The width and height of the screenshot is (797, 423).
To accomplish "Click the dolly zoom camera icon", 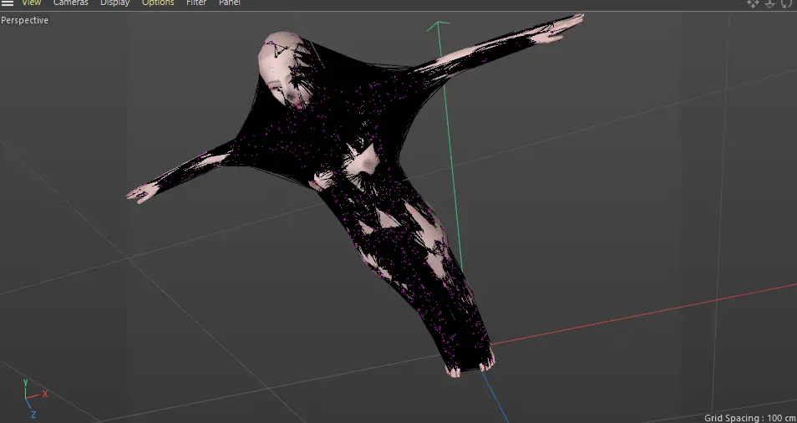I will tap(769, 3).
